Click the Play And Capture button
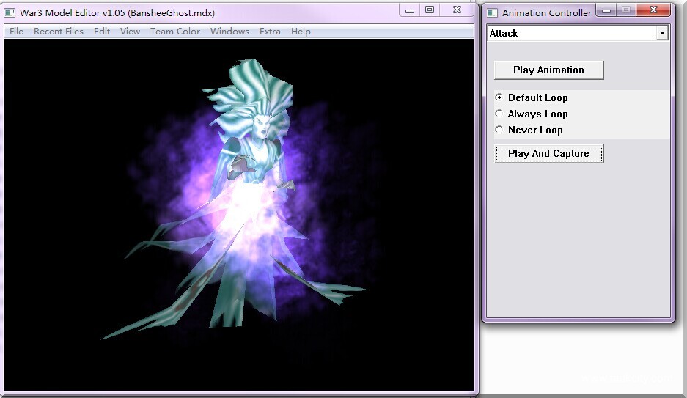 [x=548, y=154]
